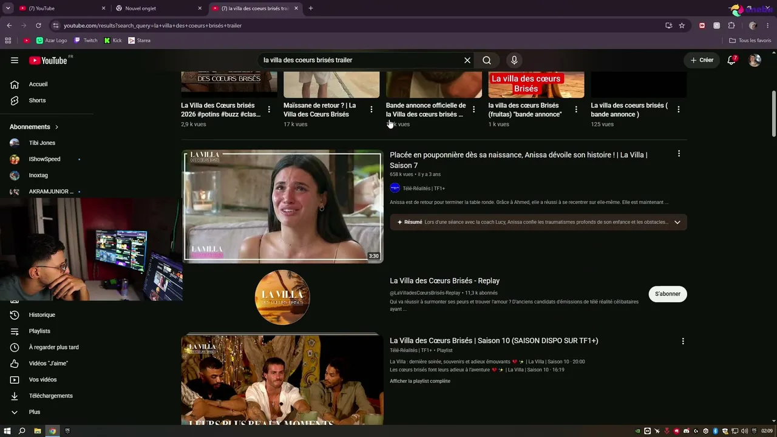Play the Anissa crying video thumbnail
This screenshot has width=777, height=437.
tap(282, 206)
